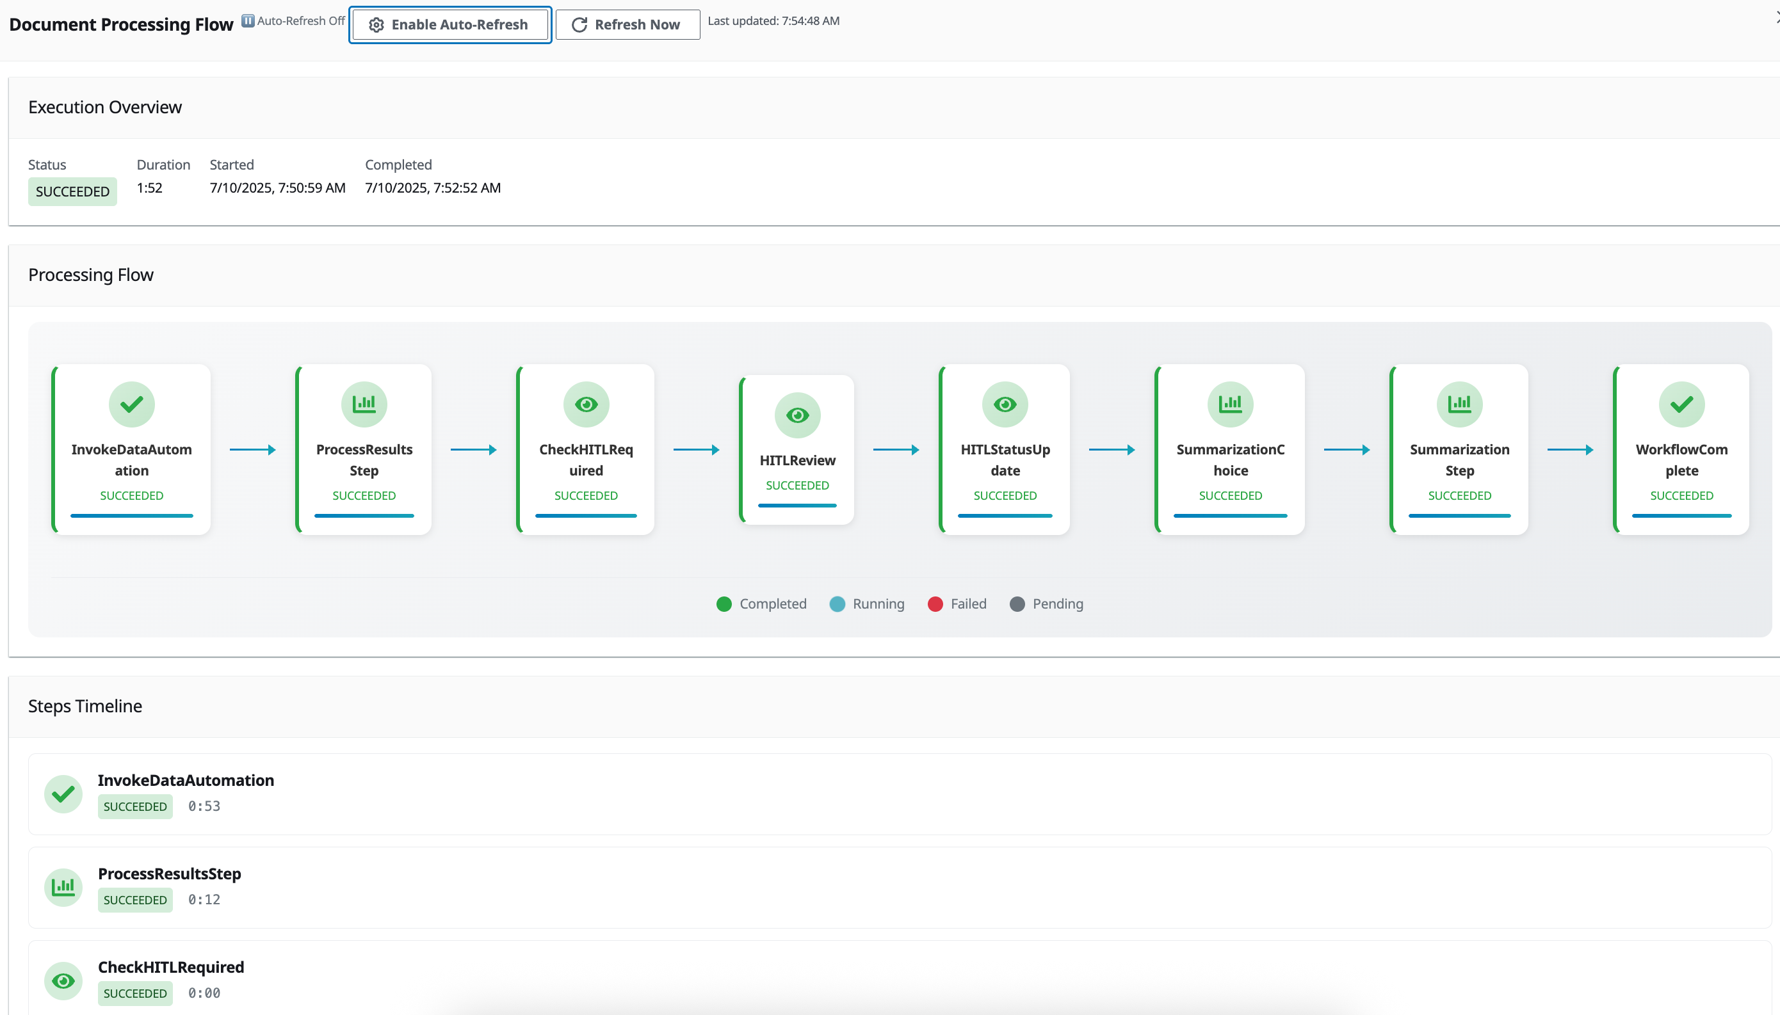
Task: Click the HITLStatusUpdate eye icon
Action: (1004, 404)
